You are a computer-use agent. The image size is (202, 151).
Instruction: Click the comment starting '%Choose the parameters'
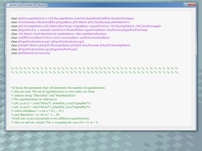pos(58,88)
